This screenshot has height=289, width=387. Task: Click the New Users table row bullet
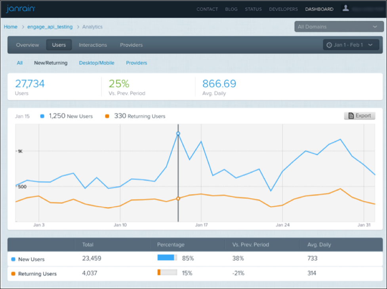(x=13, y=259)
